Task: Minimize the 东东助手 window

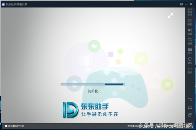Action: (186, 4)
